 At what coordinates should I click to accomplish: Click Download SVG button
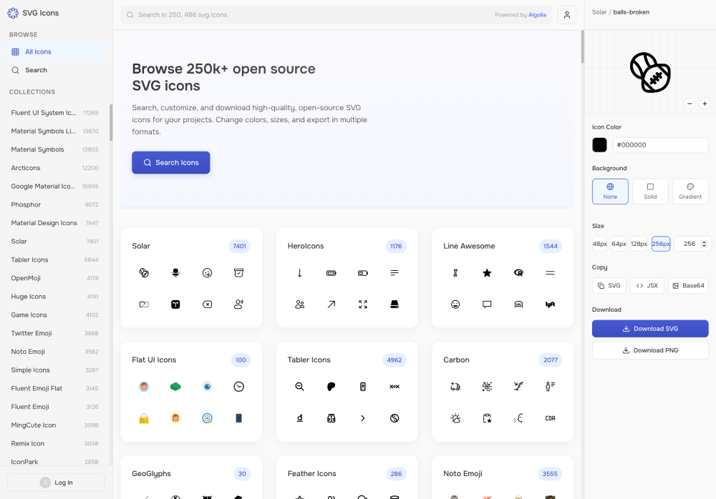pos(650,329)
